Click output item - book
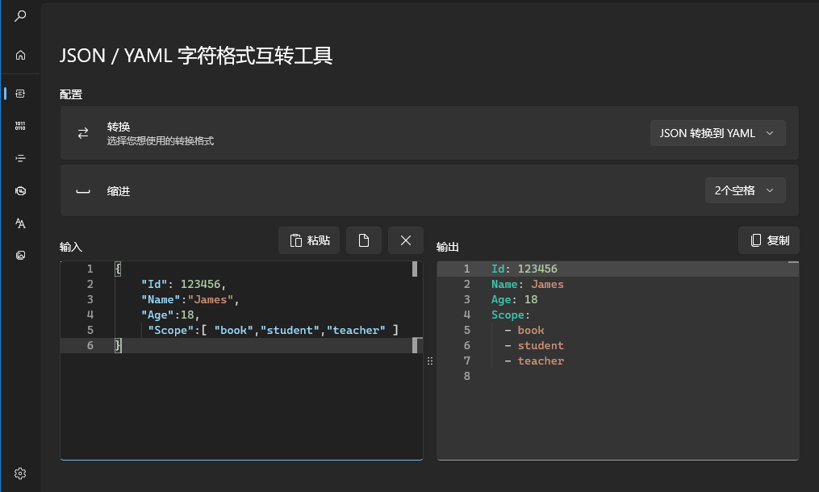 524,330
